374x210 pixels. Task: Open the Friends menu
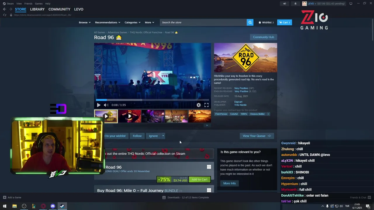tap(28, 3)
